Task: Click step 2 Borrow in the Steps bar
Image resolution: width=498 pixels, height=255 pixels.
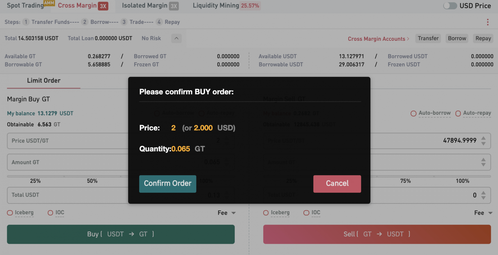Action: tap(100, 22)
